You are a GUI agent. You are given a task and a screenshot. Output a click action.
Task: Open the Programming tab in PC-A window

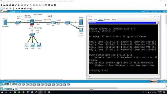coord(107,20)
